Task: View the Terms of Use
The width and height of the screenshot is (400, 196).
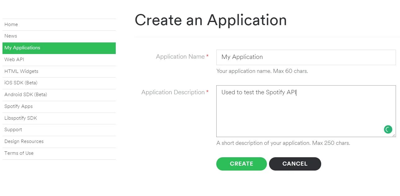Action: click(59, 154)
